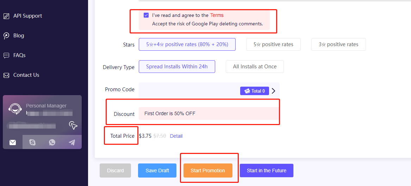Click the Start Promotion button
This screenshot has height=186, width=411.
pos(208,170)
